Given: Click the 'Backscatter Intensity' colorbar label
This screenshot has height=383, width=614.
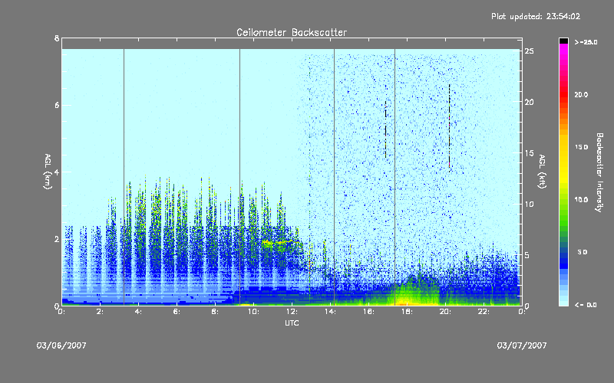Looking at the screenshot, I should (599, 172).
